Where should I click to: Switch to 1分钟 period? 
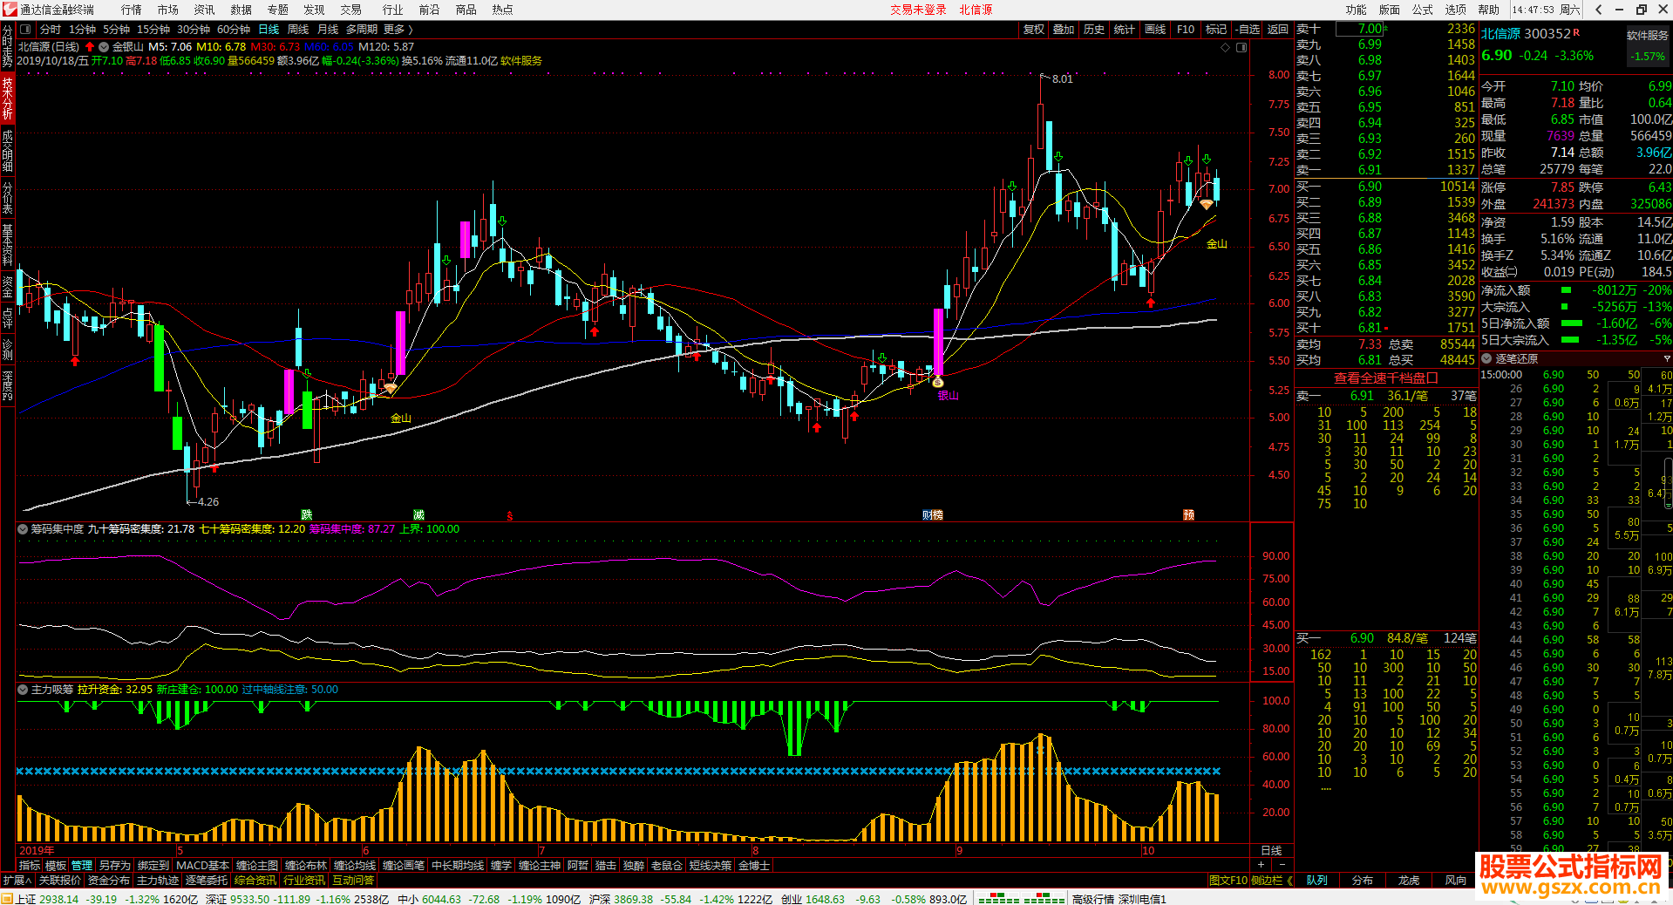pos(83,30)
